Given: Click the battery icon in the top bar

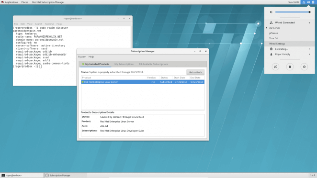Looking at the screenshot, I should 313,2.
